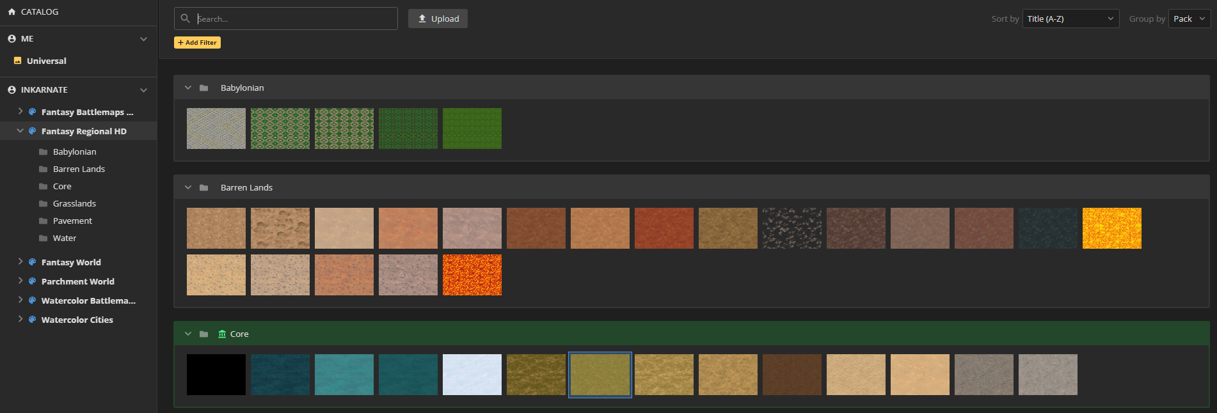Click in the search input field
The height and width of the screenshot is (413, 1217).
(294, 19)
